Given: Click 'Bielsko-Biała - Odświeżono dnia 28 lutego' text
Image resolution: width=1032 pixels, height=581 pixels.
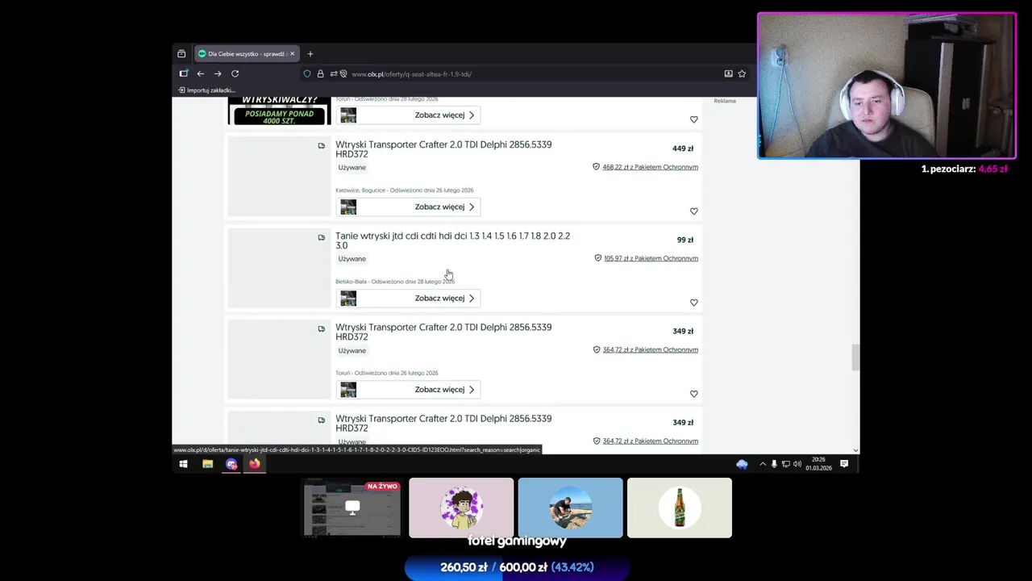Looking at the screenshot, I should tap(394, 282).
